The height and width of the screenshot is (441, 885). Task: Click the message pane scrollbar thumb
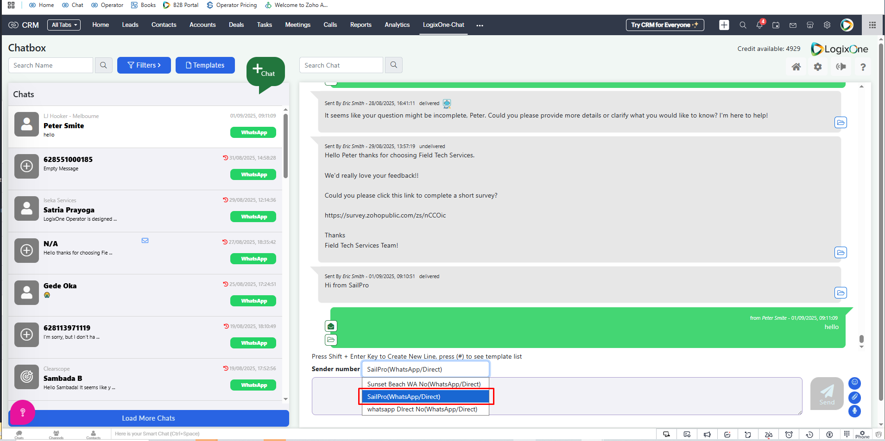(861, 339)
